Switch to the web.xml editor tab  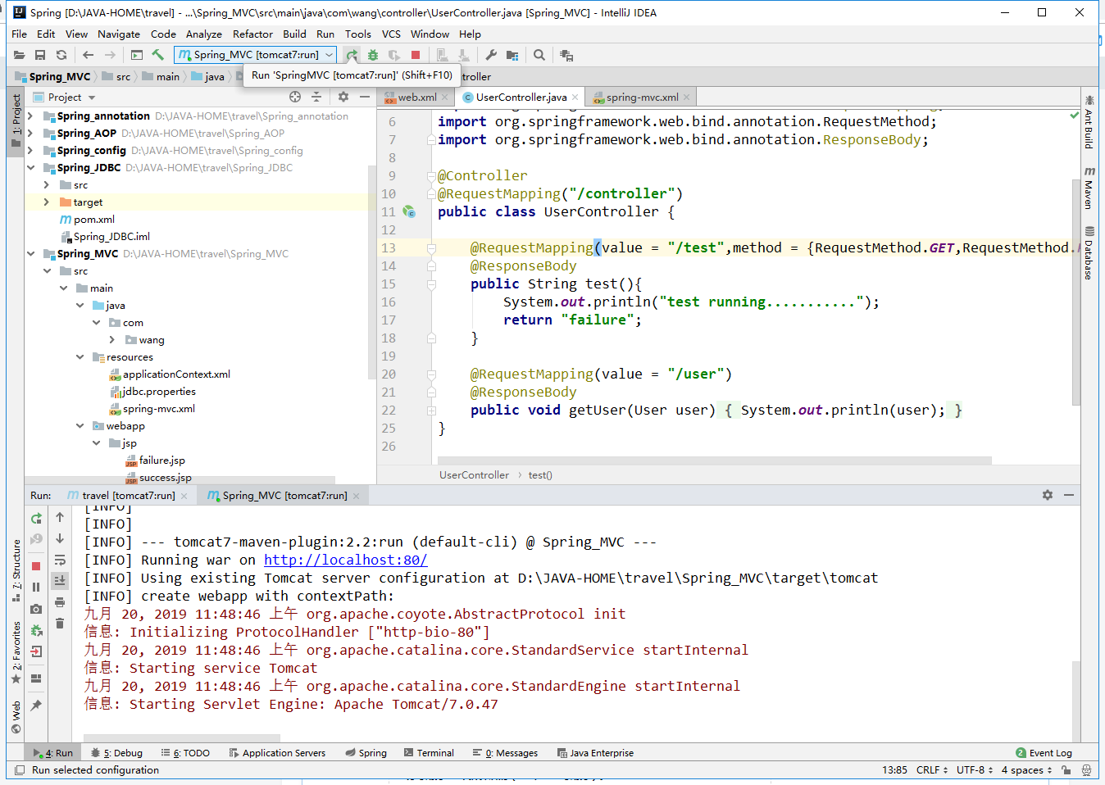[417, 97]
